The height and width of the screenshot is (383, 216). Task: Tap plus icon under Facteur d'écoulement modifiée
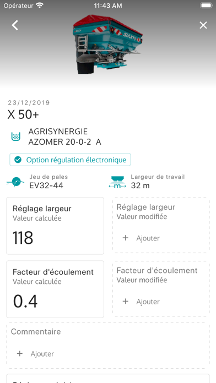pos(125,302)
